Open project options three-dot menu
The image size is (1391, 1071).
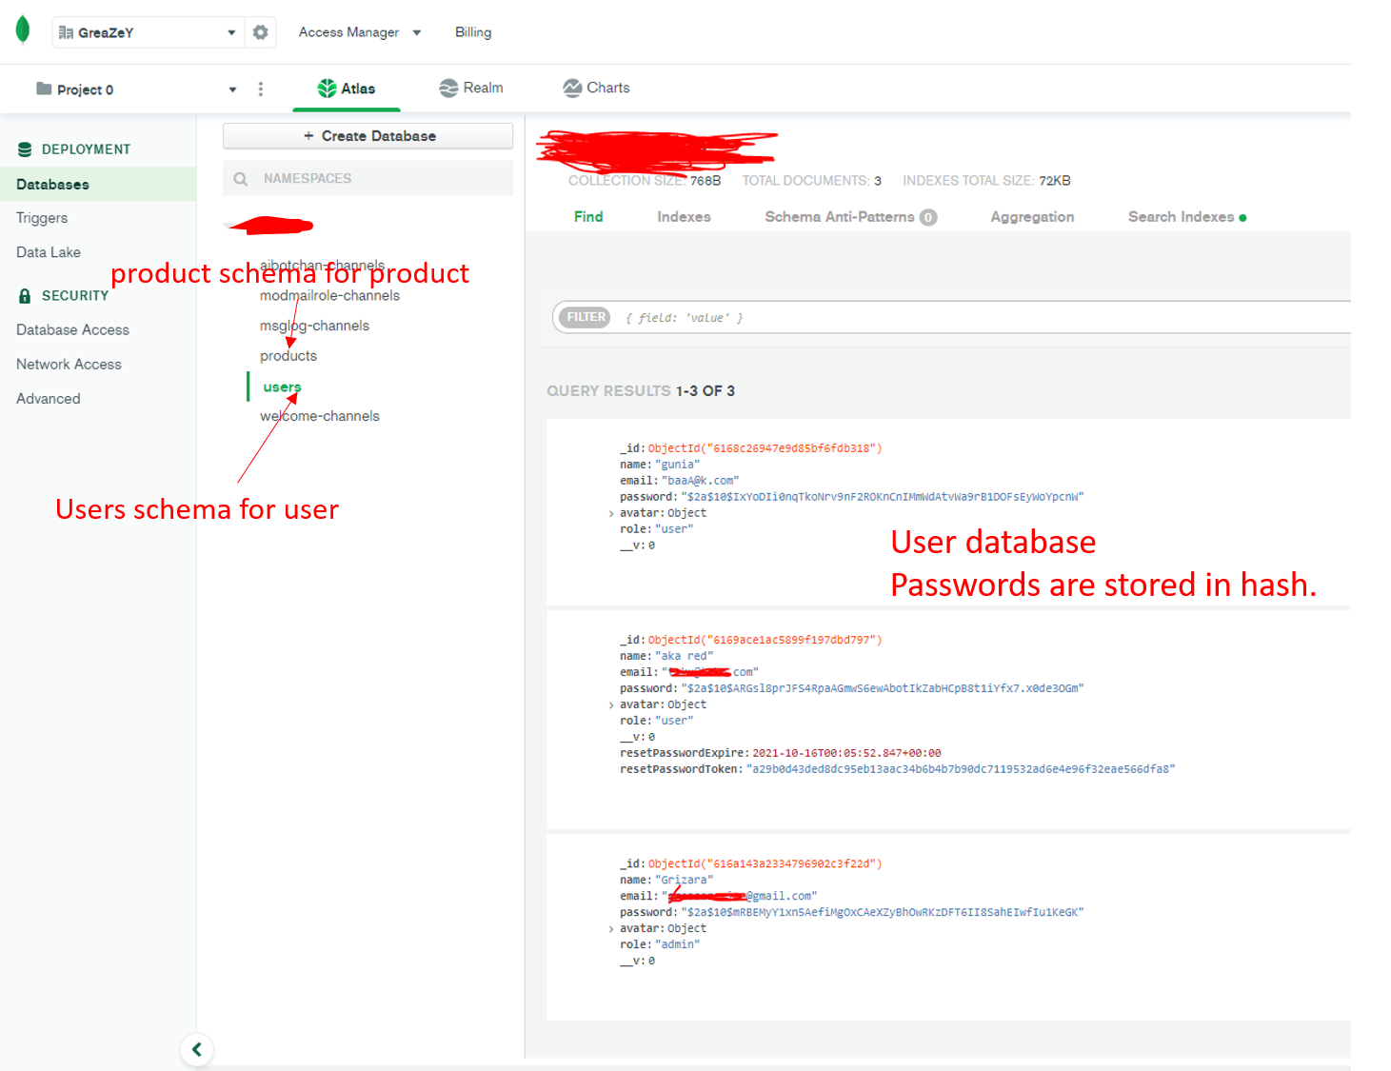coord(261,89)
